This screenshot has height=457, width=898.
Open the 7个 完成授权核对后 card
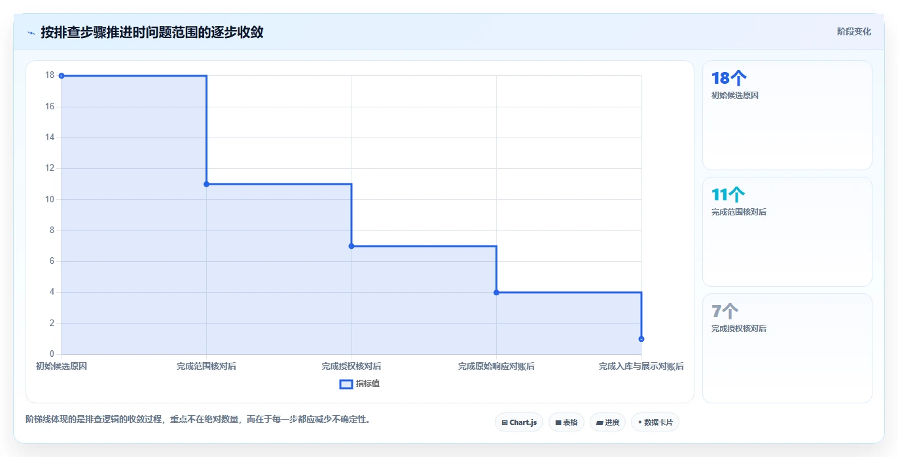click(787, 348)
